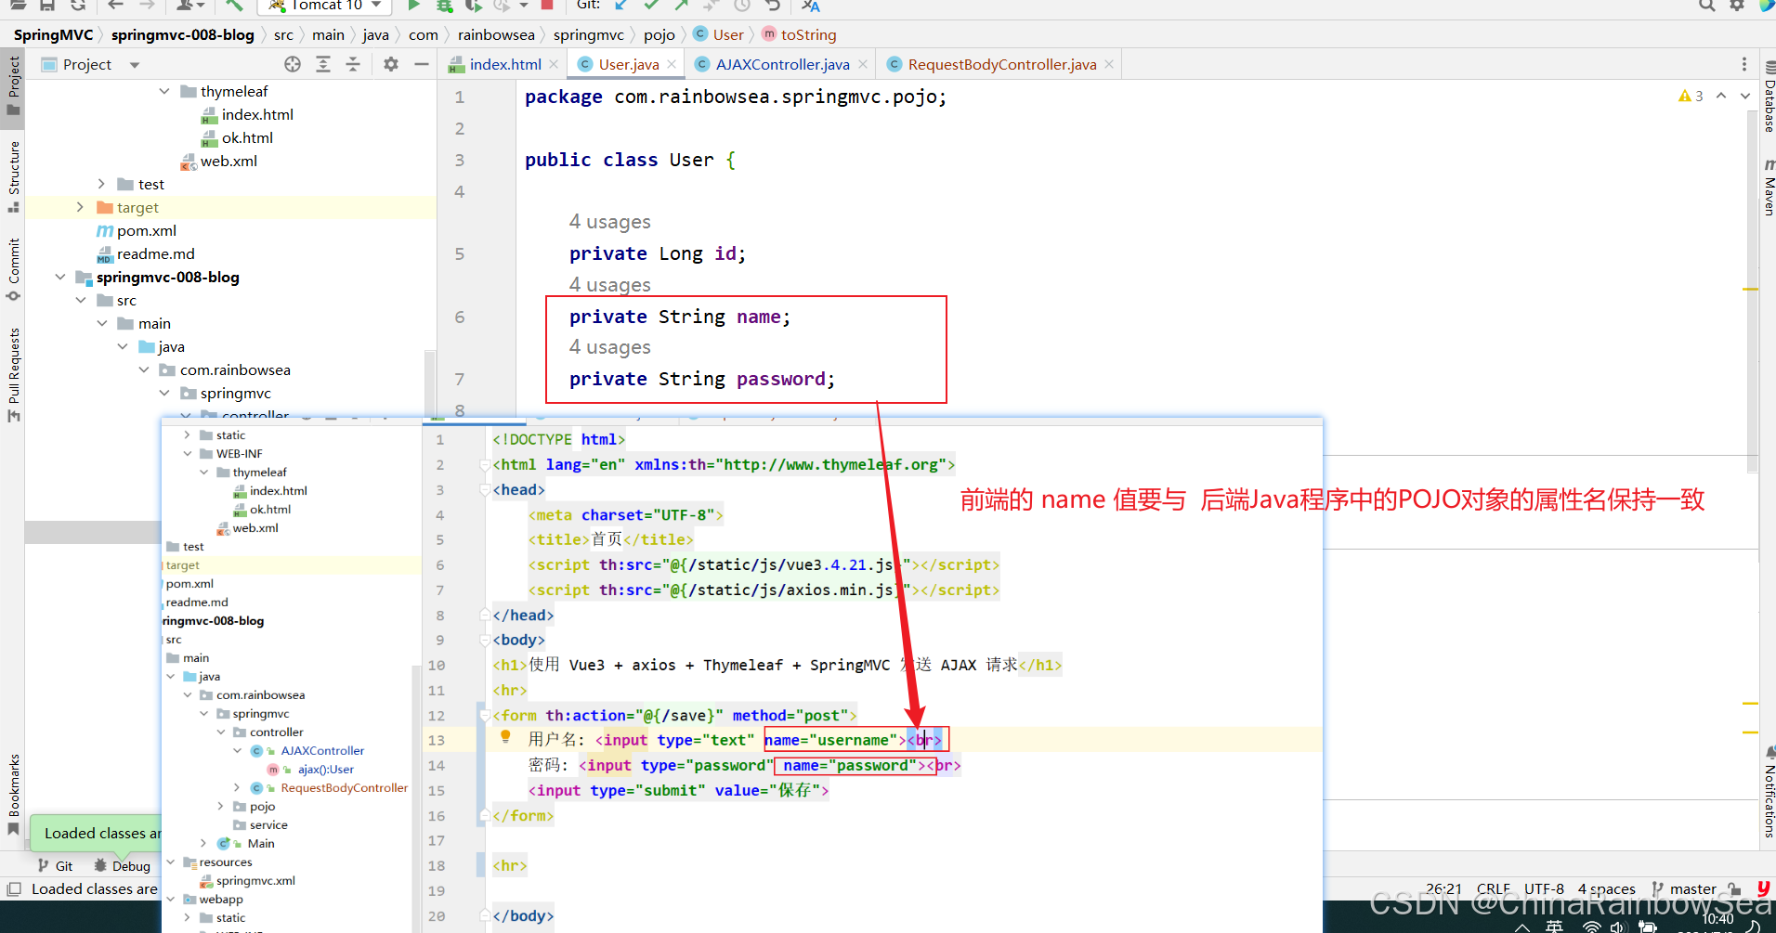Viewport: 1776px width, 933px height.
Task: Open the master Git branch widget
Action: coord(1684,888)
